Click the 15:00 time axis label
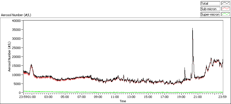 click(148, 97)
